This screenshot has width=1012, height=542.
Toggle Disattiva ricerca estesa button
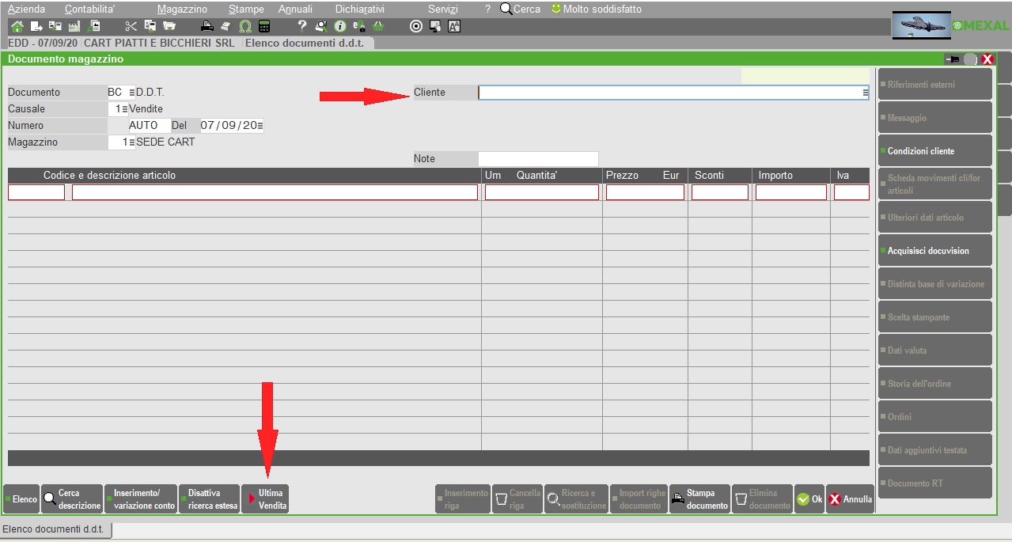click(x=209, y=499)
